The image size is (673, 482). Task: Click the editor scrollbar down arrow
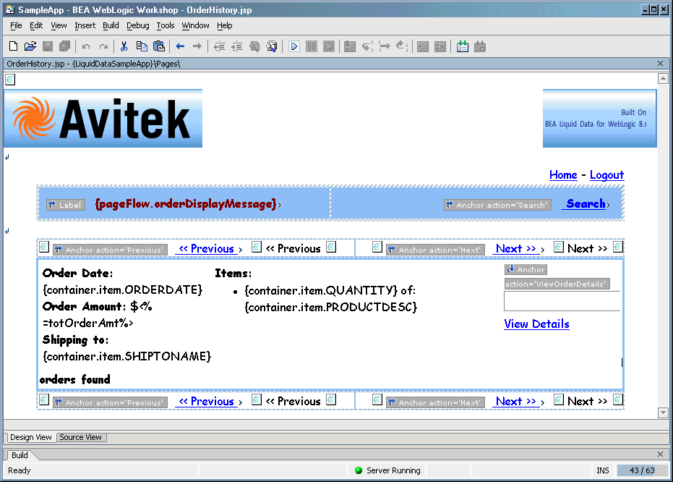(x=663, y=413)
